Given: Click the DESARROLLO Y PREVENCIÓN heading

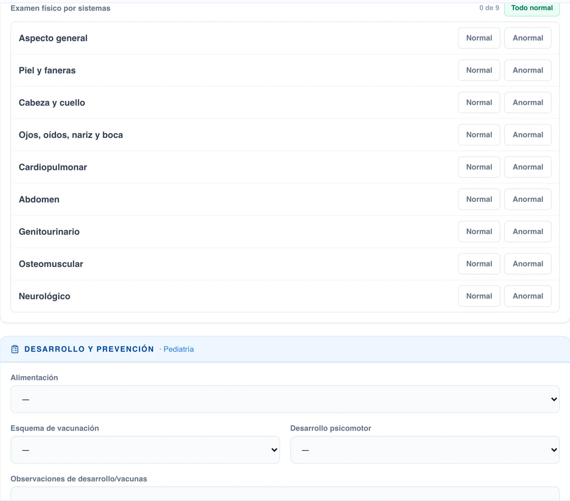Looking at the screenshot, I should [x=89, y=349].
